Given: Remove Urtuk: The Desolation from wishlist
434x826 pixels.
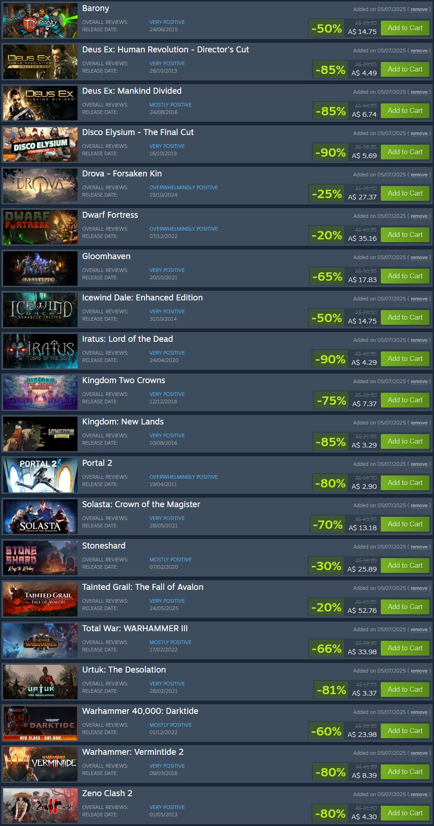Looking at the screenshot, I should coord(419,671).
